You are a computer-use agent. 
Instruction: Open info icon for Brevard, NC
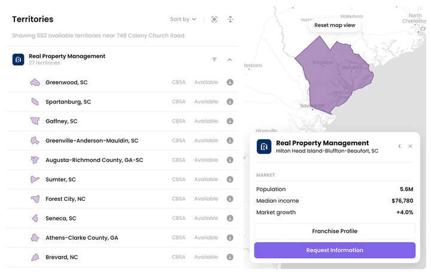pyautogui.click(x=230, y=257)
